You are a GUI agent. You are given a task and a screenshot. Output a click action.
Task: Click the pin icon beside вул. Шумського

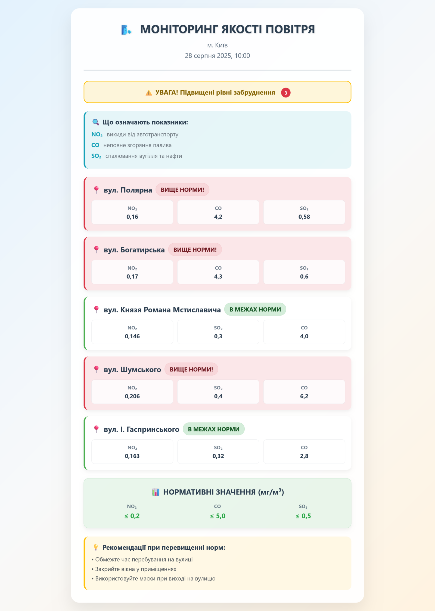tap(96, 369)
